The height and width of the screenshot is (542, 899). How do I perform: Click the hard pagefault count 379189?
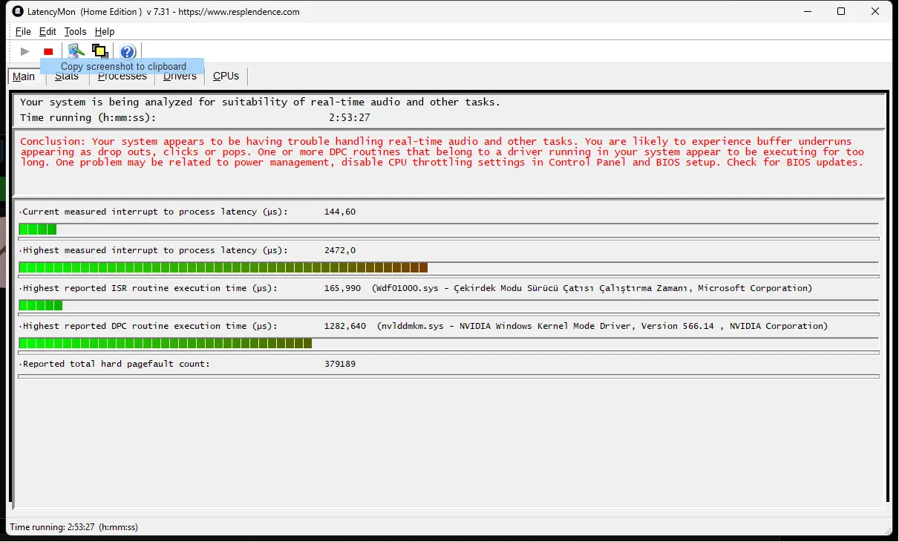pyautogui.click(x=340, y=364)
